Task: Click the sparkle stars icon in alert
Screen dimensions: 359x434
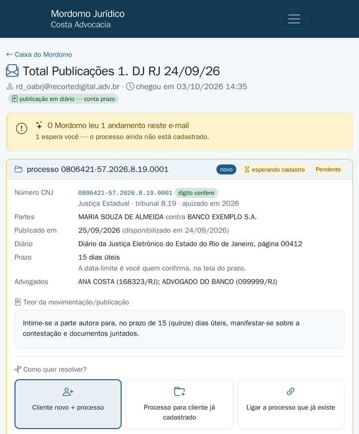Action: [x=39, y=125]
